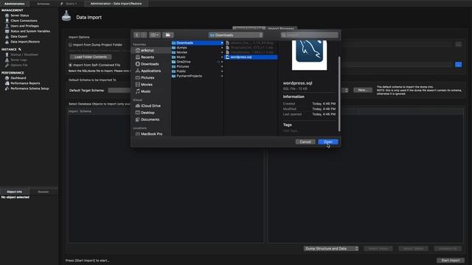
Task: Switch to the Query 1 tab
Action: (71, 4)
